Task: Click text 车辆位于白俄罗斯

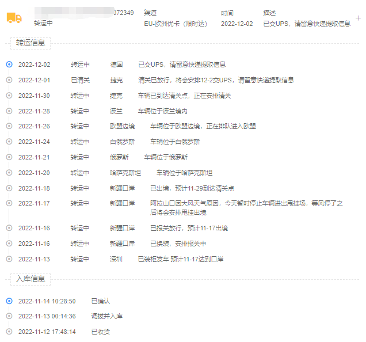Action: (175, 142)
